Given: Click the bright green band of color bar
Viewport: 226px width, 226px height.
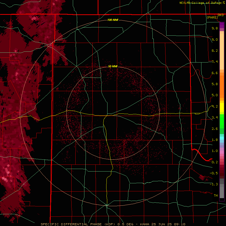Looking at the screenshot, I should tap(222, 121).
